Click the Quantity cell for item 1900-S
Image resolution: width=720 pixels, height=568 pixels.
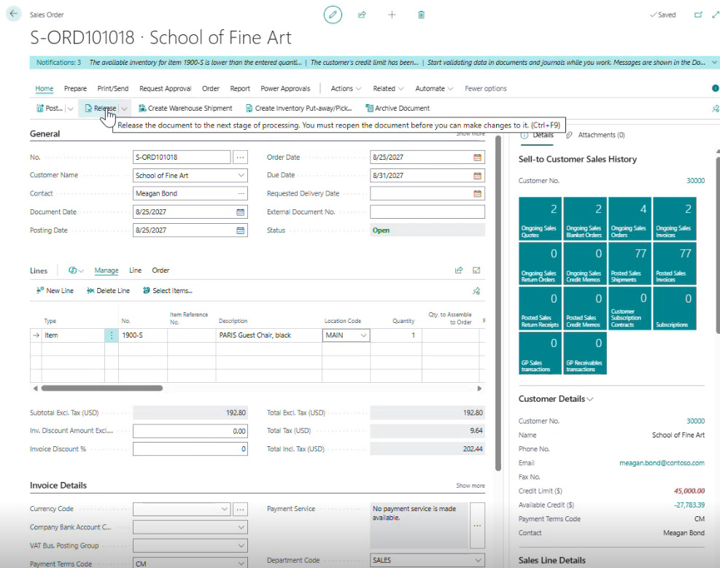(x=396, y=335)
